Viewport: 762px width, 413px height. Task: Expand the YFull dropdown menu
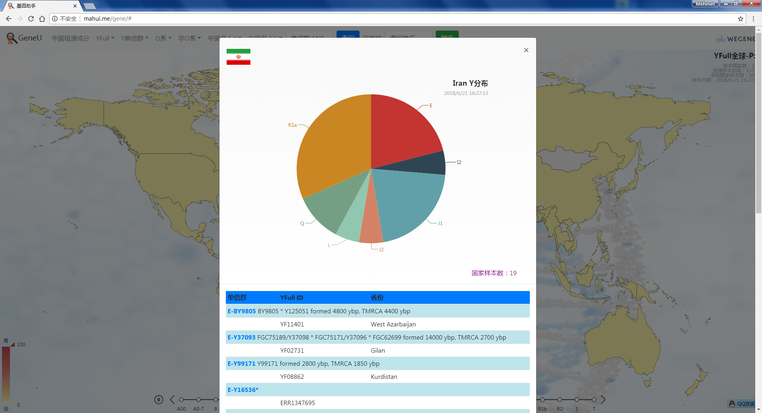pyautogui.click(x=105, y=38)
